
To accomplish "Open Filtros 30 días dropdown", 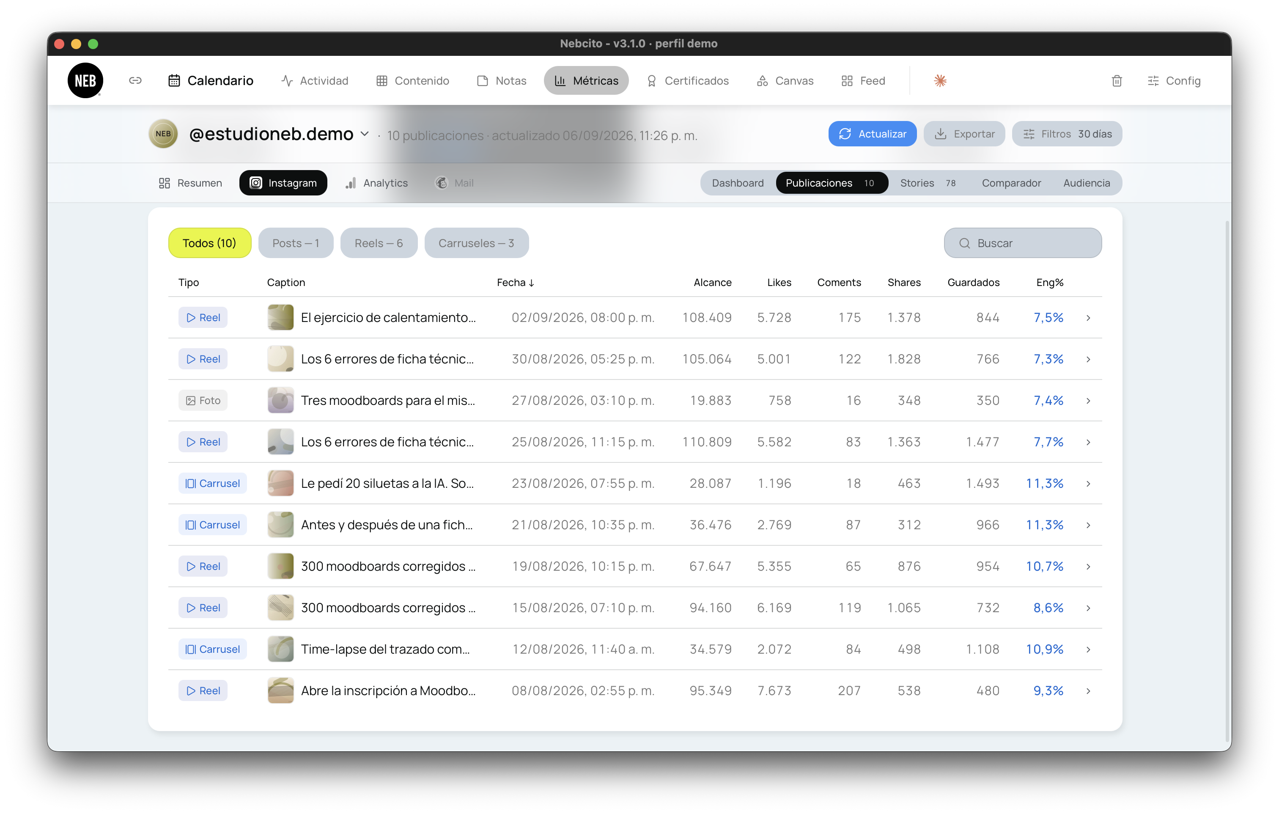I will 1067,134.
